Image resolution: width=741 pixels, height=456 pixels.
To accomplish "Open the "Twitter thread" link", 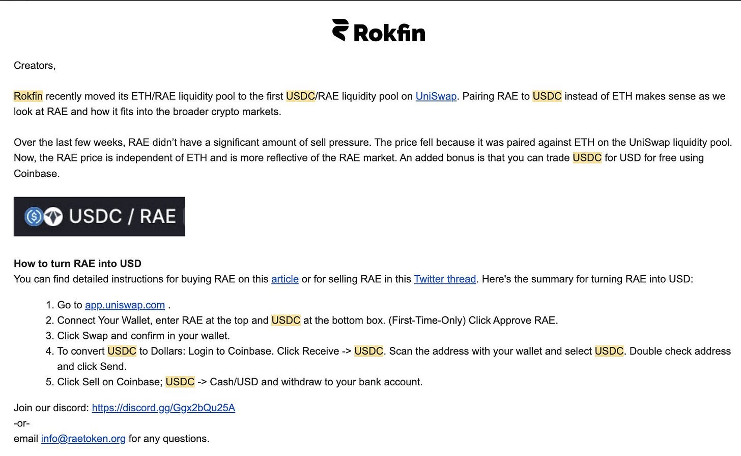I will [x=445, y=279].
